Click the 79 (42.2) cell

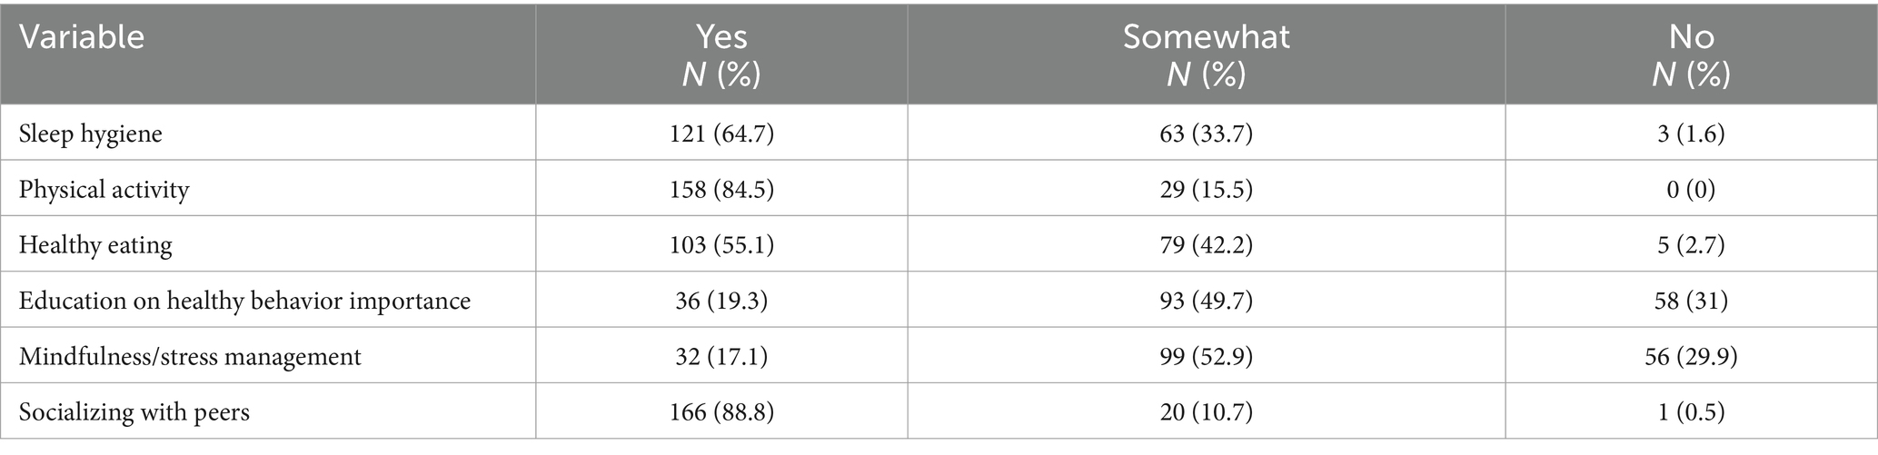(x=1207, y=245)
